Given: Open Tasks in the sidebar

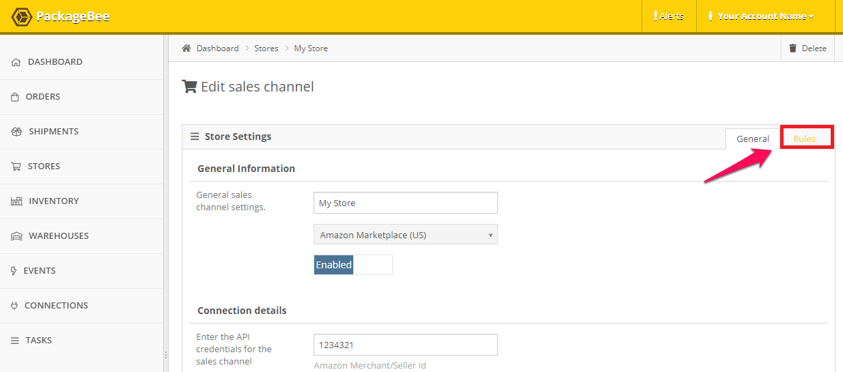Looking at the screenshot, I should [82, 341].
